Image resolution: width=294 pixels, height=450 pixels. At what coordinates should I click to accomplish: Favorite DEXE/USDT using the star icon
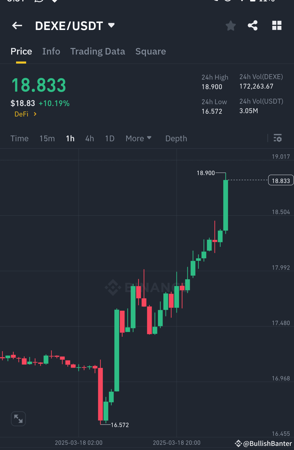231,25
